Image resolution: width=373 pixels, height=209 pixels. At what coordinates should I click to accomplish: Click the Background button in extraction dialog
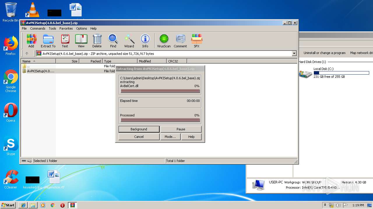139,129
